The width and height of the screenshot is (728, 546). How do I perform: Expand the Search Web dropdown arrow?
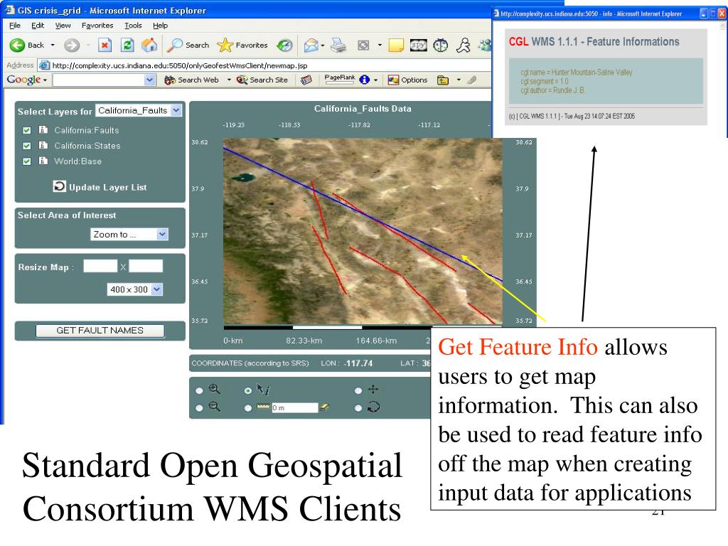click(x=229, y=80)
